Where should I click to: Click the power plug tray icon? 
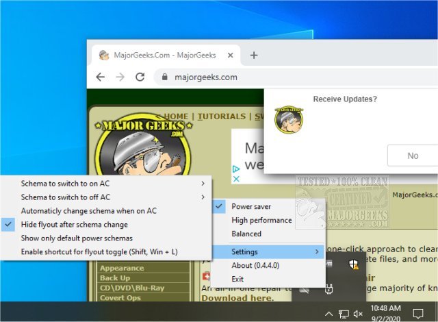click(328, 289)
